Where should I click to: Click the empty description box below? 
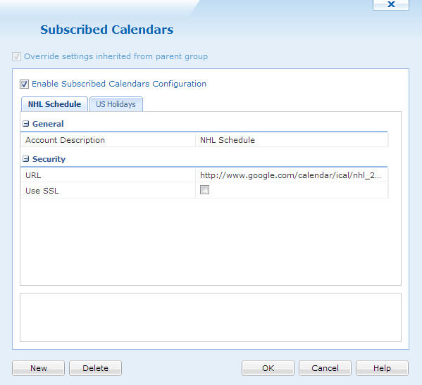(211, 317)
